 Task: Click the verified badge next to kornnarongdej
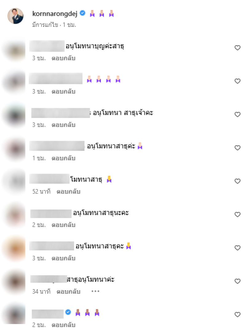[x=82, y=13]
